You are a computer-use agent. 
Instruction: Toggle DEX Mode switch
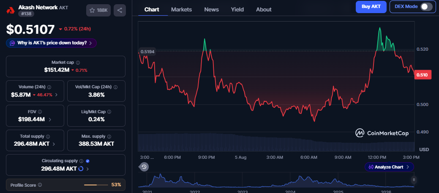[x=426, y=7]
